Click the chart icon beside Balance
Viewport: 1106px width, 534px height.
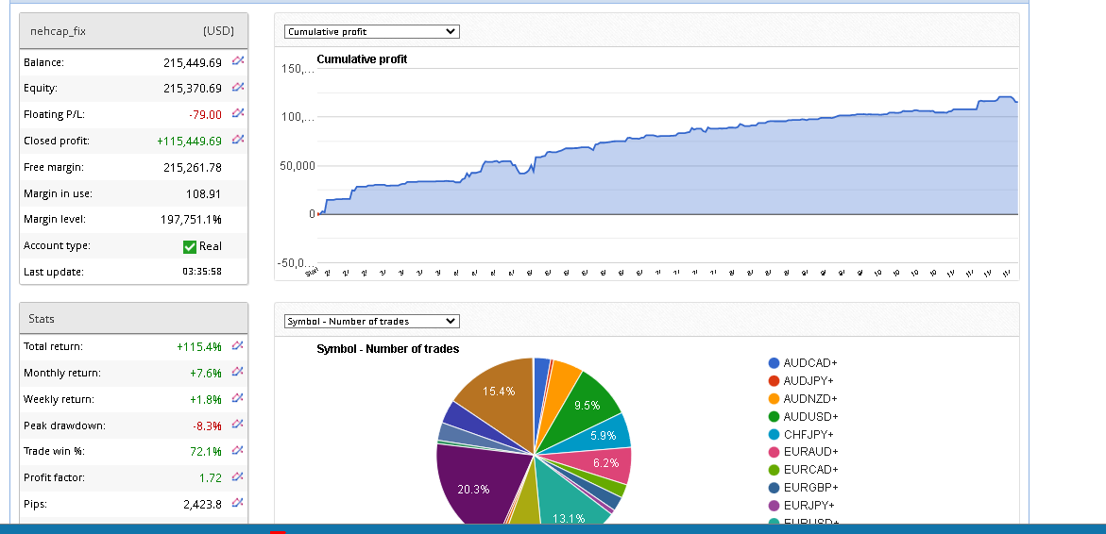[x=238, y=61]
